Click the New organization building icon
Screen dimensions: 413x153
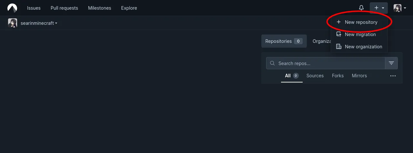pyautogui.click(x=338, y=47)
